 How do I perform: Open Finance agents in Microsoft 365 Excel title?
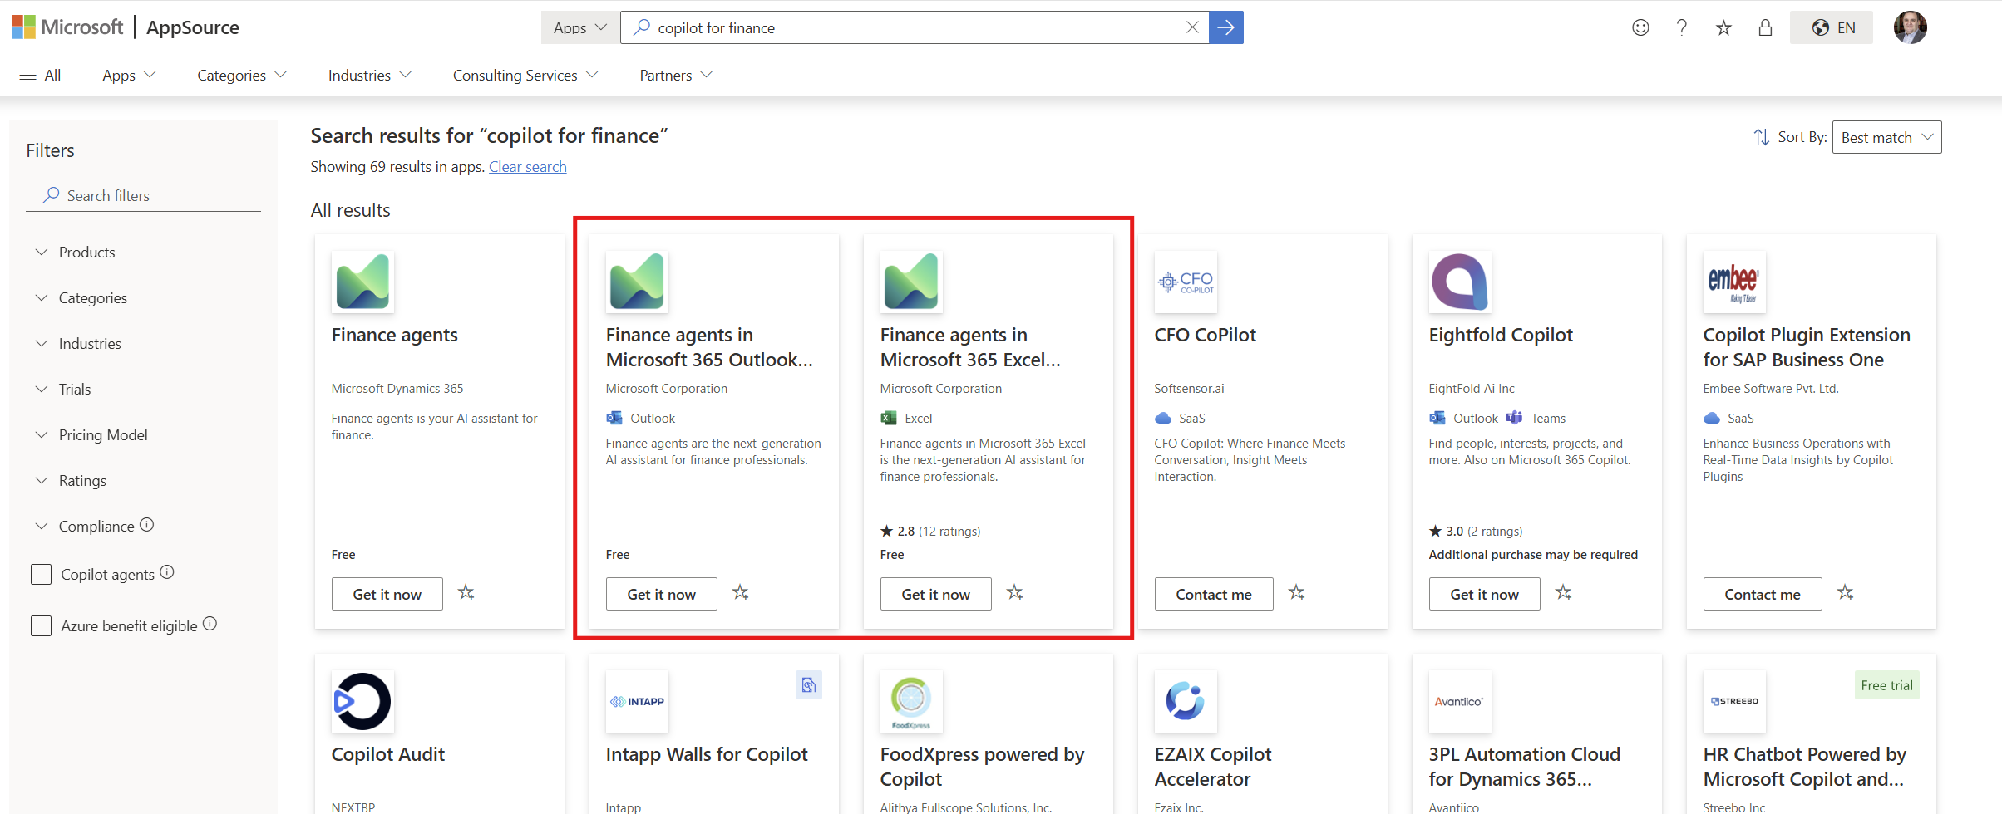pyautogui.click(x=970, y=347)
